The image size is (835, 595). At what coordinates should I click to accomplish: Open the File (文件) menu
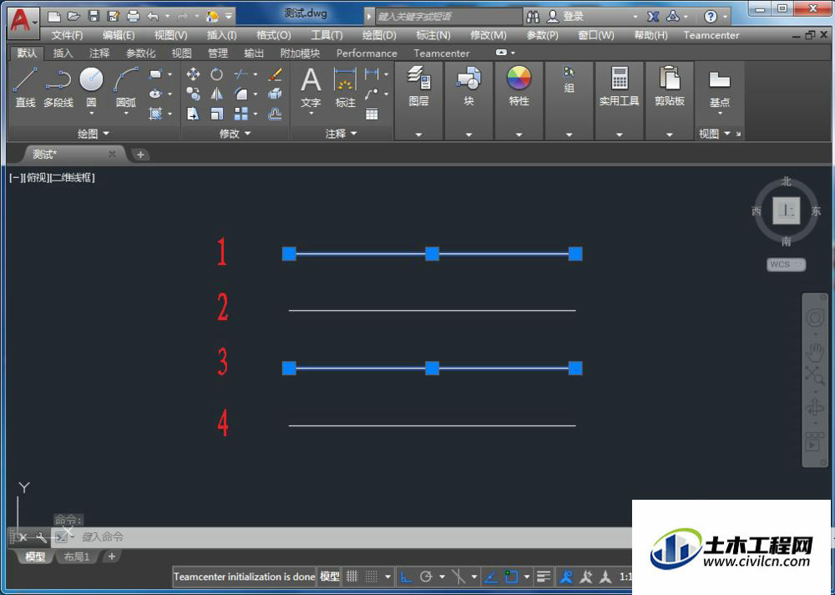(67, 35)
